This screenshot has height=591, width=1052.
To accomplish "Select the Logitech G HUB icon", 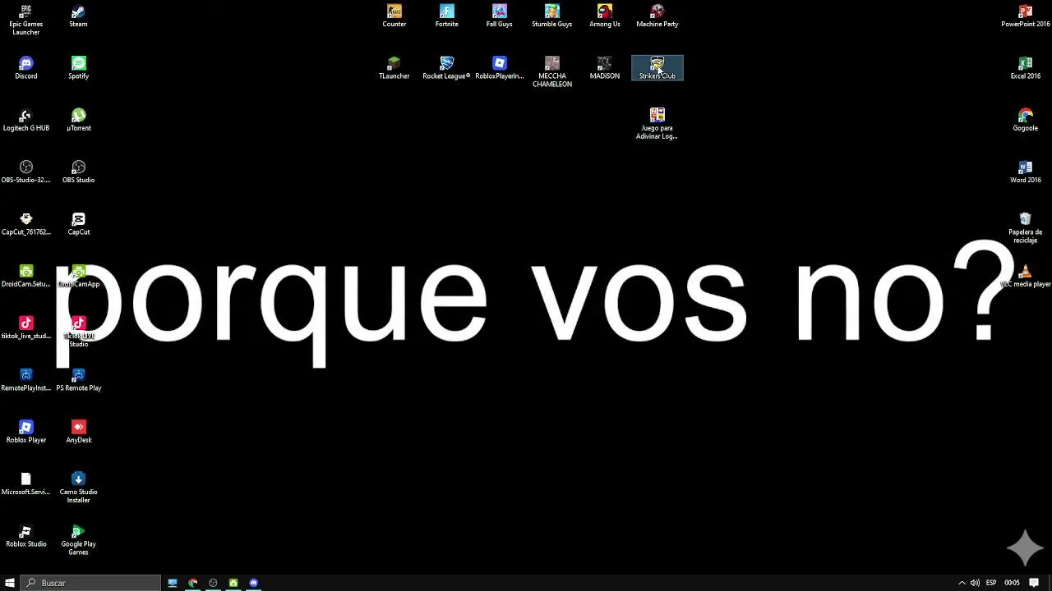I will click(x=25, y=120).
